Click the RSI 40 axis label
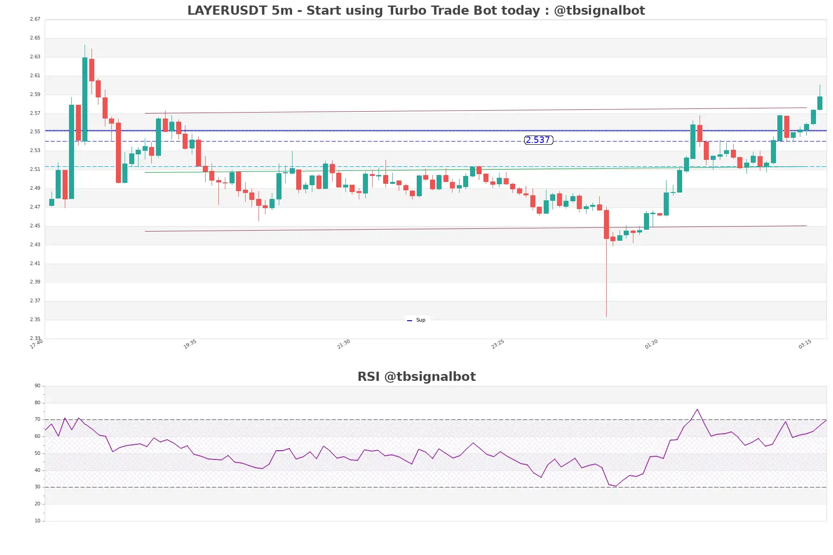Screen dimensions: 833x555 point(37,470)
